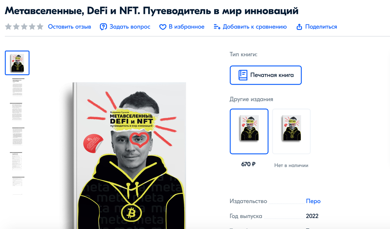Click the book icon in Печатная книга button
Image resolution: width=390 pixels, height=229 pixels.
click(x=243, y=75)
